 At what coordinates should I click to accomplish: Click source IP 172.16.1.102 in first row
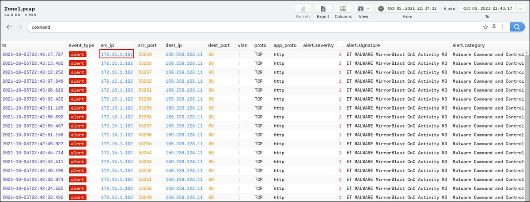click(x=117, y=54)
